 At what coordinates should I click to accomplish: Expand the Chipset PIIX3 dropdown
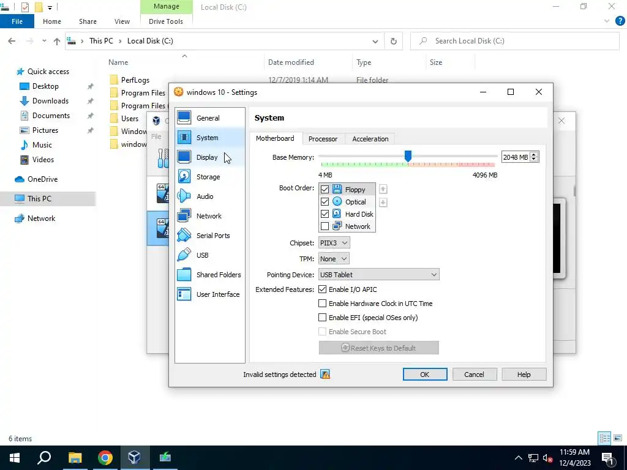(x=334, y=242)
